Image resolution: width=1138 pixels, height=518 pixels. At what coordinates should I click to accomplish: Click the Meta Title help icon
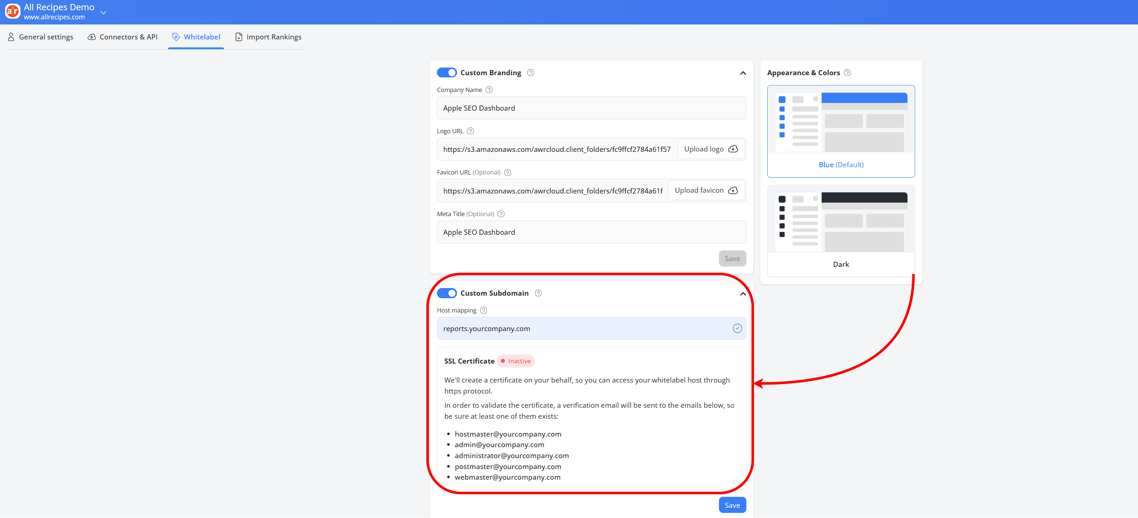pyautogui.click(x=501, y=214)
